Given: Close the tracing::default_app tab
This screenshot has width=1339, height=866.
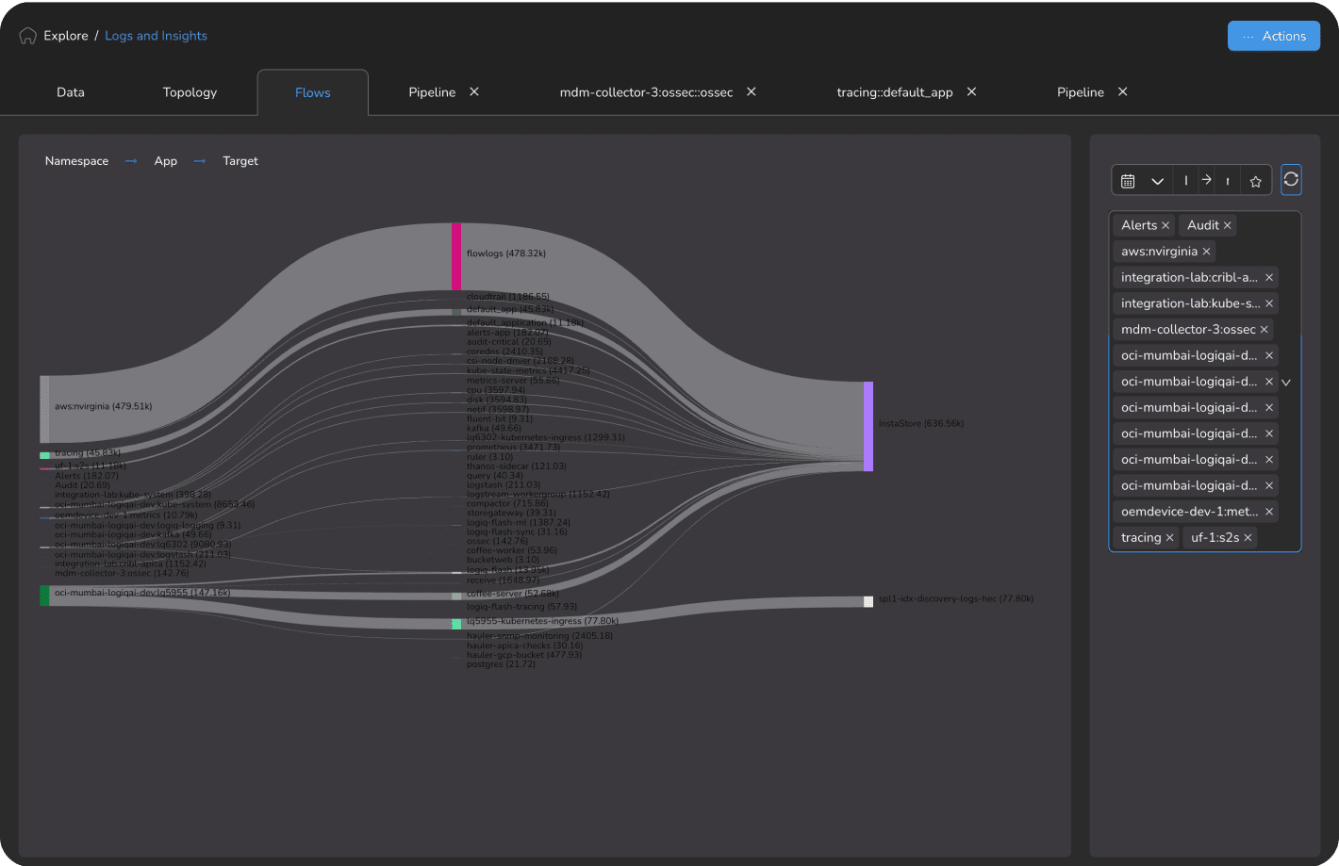Looking at the screenshot, I should click(x=971, y=91).
